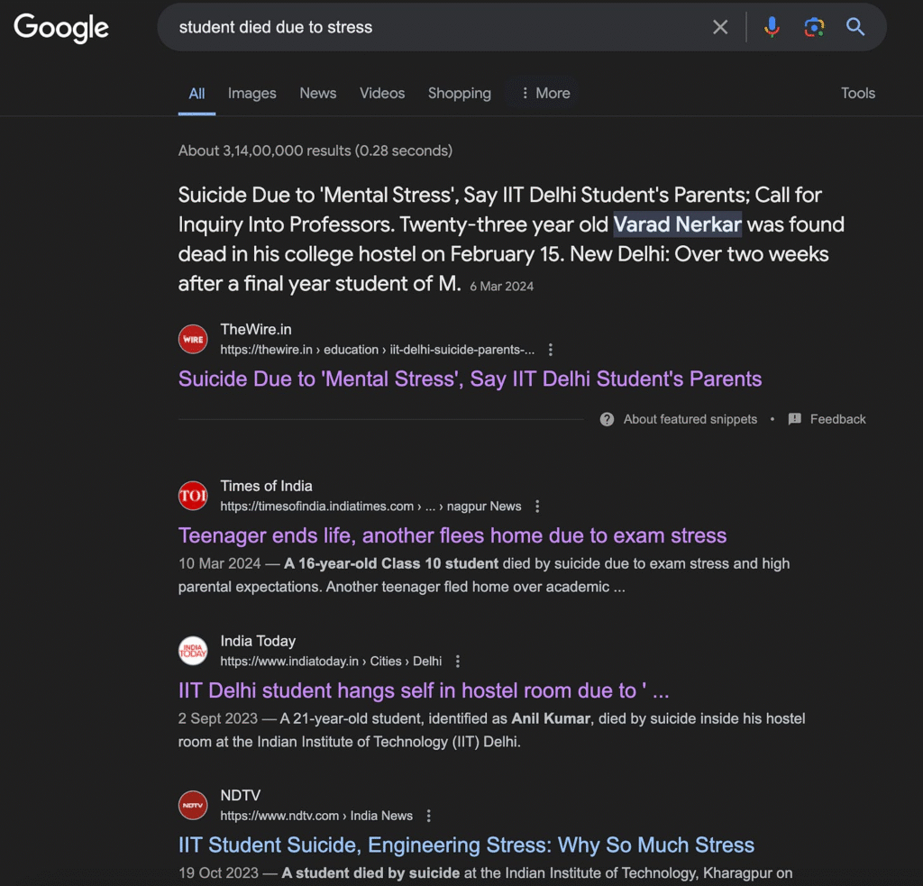
Task: Click the magnifying glass search icon
Action: click(x=855, y=27)
